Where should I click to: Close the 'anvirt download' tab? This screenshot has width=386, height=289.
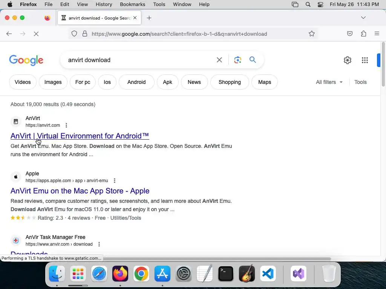point(135,18)
